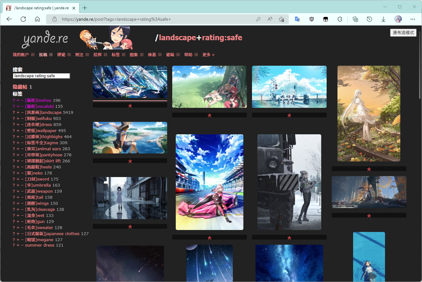
Task: Add megane tag with plus sign
Action: (18, 240)
